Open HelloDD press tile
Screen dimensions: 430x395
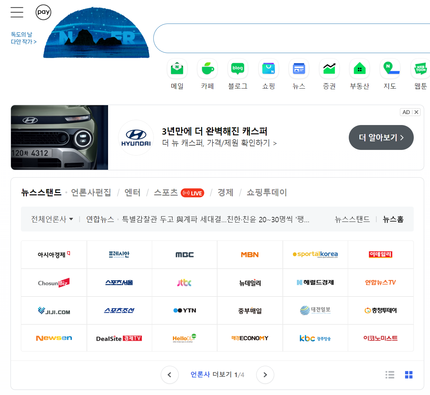coord(185,338)
